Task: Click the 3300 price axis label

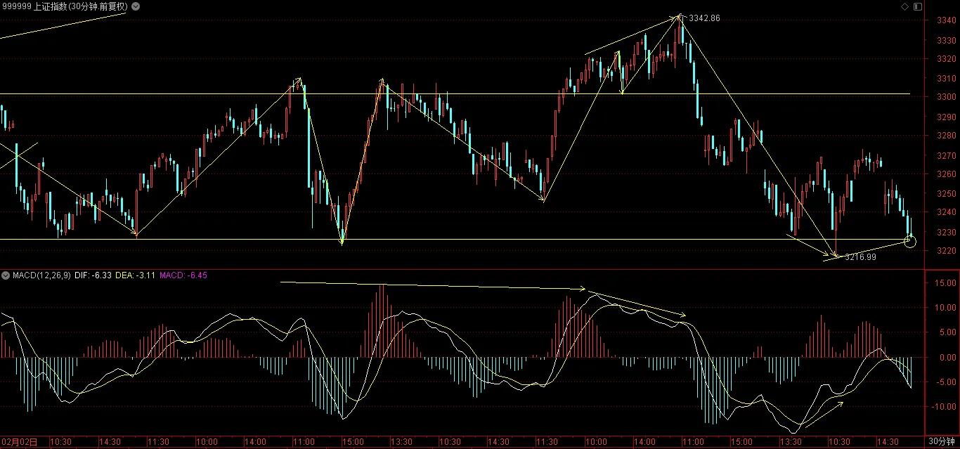Action: [x=946, y=97]
